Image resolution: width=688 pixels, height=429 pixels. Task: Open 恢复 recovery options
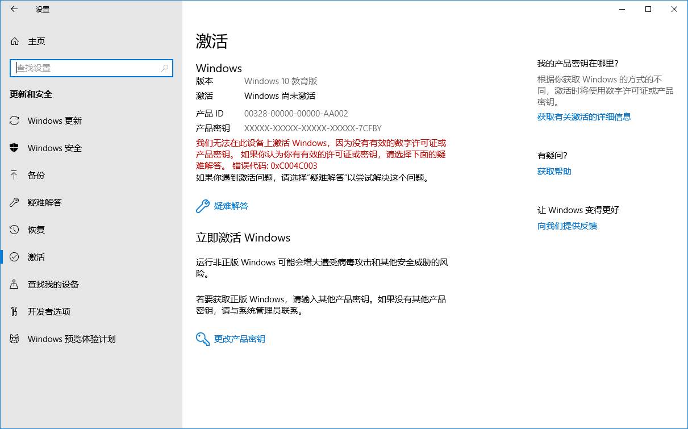(91, 230)
